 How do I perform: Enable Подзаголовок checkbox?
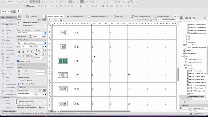pyautogui.click(x=22, y=26)
